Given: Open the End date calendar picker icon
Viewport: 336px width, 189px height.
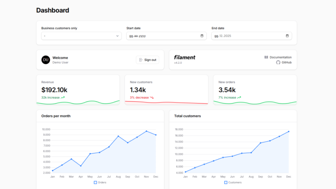Looking at the screenshot, I should click(287, 36).
